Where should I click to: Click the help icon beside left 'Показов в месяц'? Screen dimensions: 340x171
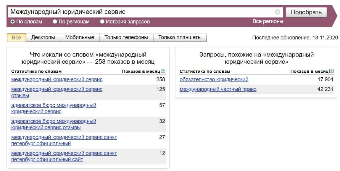coord(163,71)
